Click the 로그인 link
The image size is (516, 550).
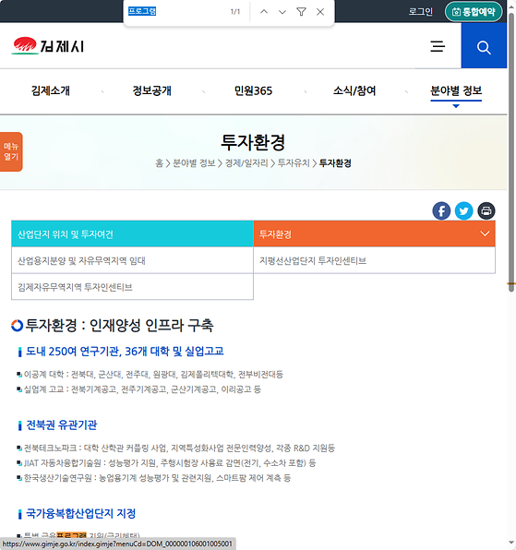point(421,12)
